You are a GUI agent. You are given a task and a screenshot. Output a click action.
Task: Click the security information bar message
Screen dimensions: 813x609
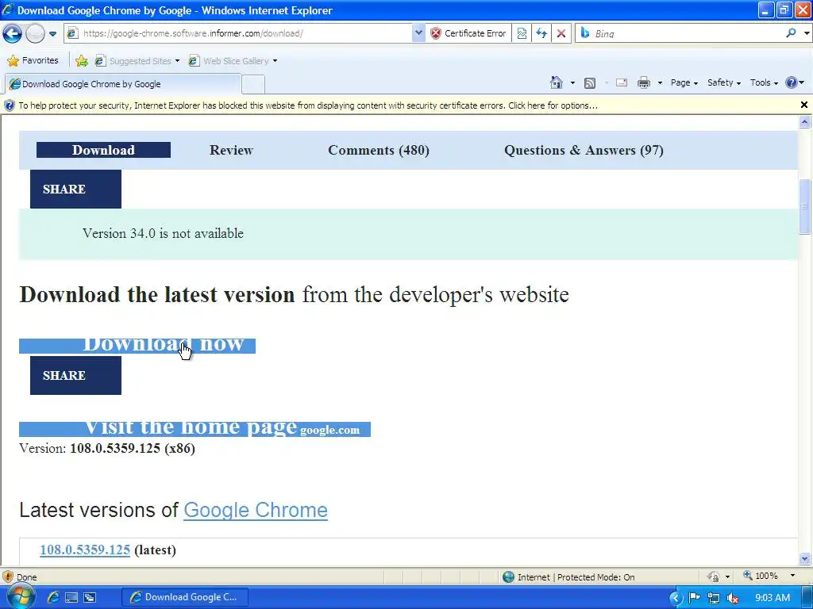[x=307, y=105]
